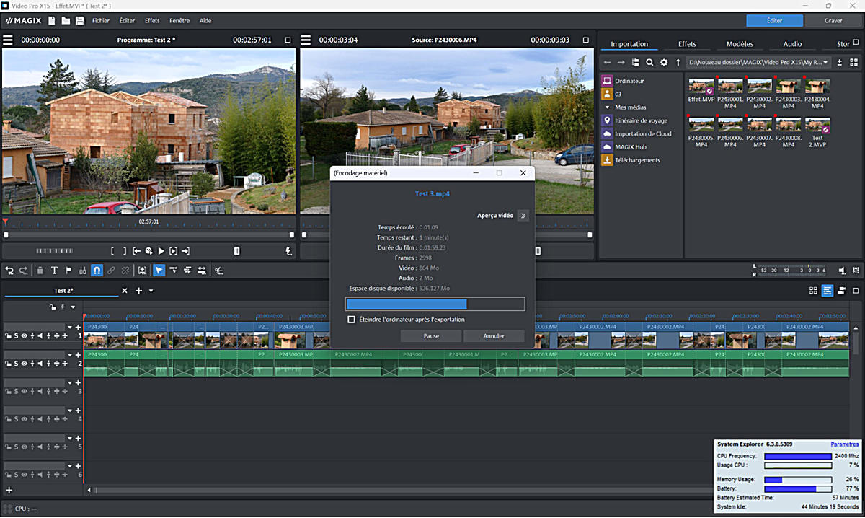Switch to the Modèles tab
This screenshot has height=518, width=865.
(x=740, y=44)
